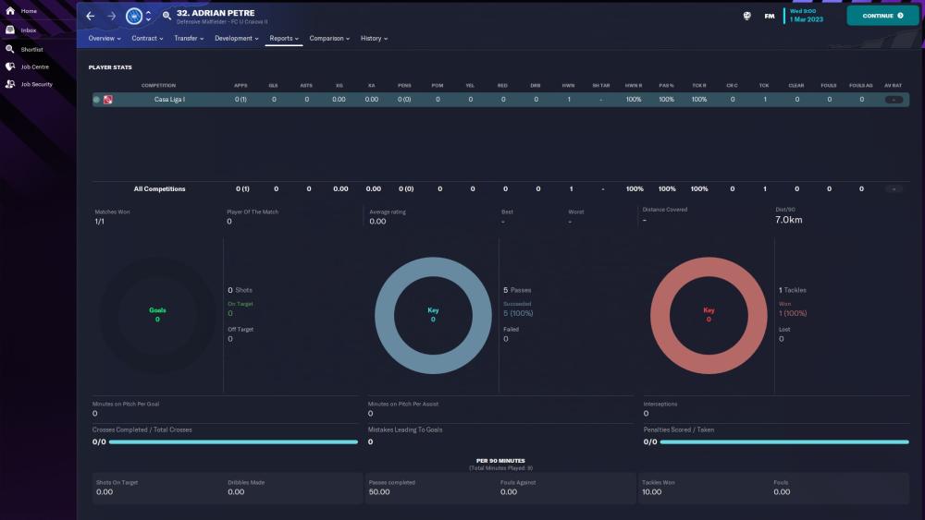This screenshot has height=520, width=925.
Task: Select the History tab
Action: point(374,39)
